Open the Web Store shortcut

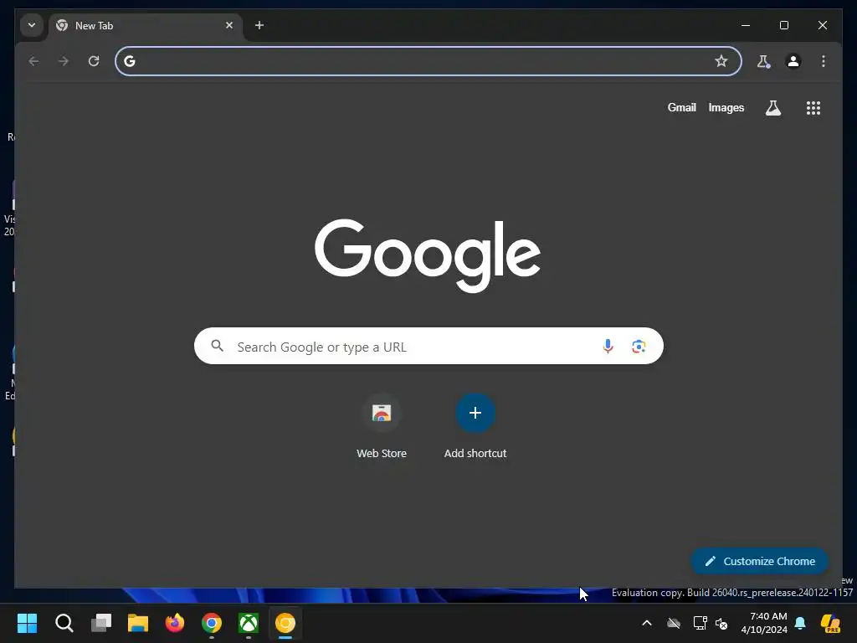(x=382, y=426)
